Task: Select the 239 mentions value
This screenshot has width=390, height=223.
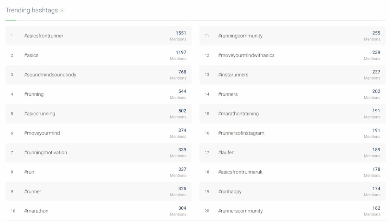Action: point(376,52)
